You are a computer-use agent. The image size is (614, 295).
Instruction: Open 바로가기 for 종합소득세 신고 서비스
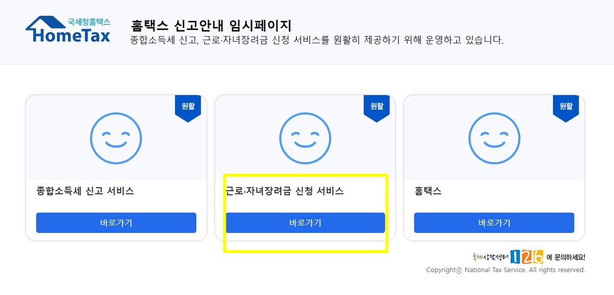pyautogui.click(x=116, y=223)
